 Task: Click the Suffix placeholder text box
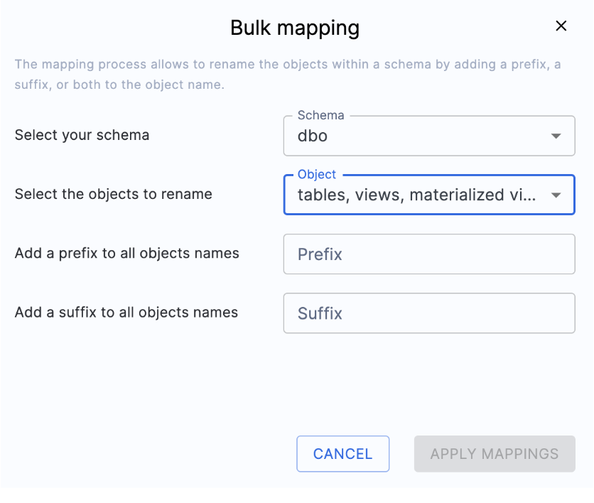[x=429, y=313]
